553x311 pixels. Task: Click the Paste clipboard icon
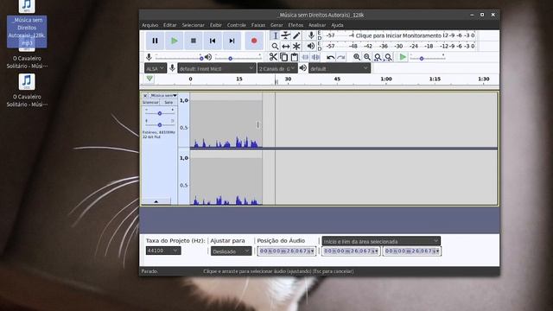coord(294,57)
